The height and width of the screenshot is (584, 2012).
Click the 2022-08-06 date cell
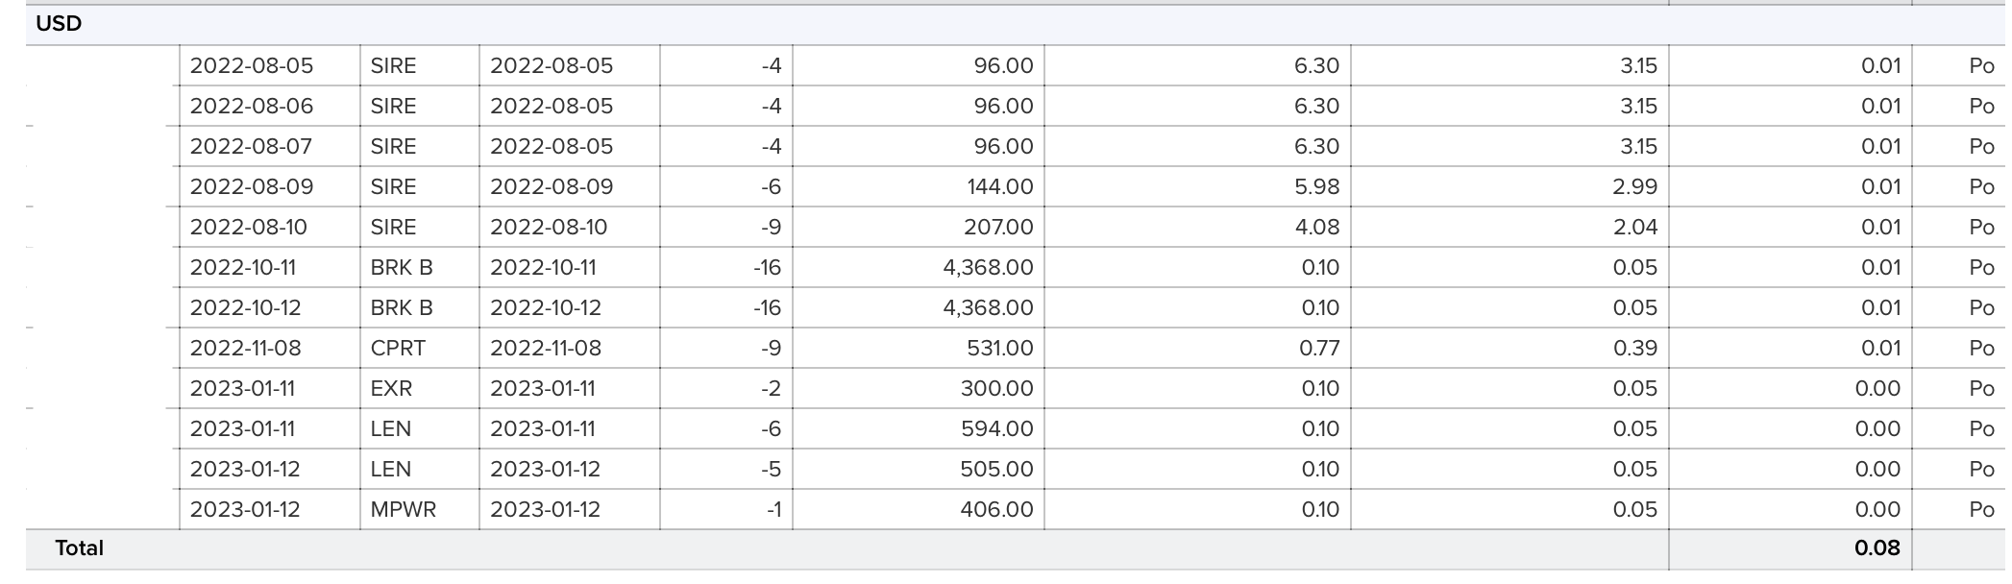252,107
